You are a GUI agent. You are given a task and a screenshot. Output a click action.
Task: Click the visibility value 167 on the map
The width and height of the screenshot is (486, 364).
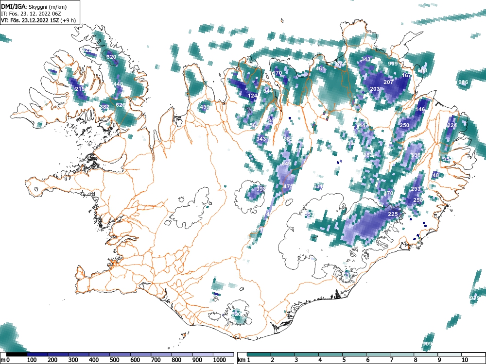406,75
